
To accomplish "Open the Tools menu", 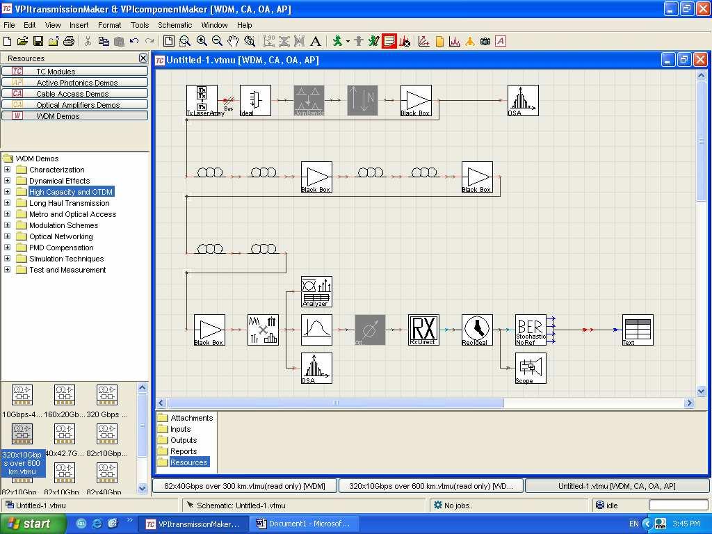I will 140,25.
